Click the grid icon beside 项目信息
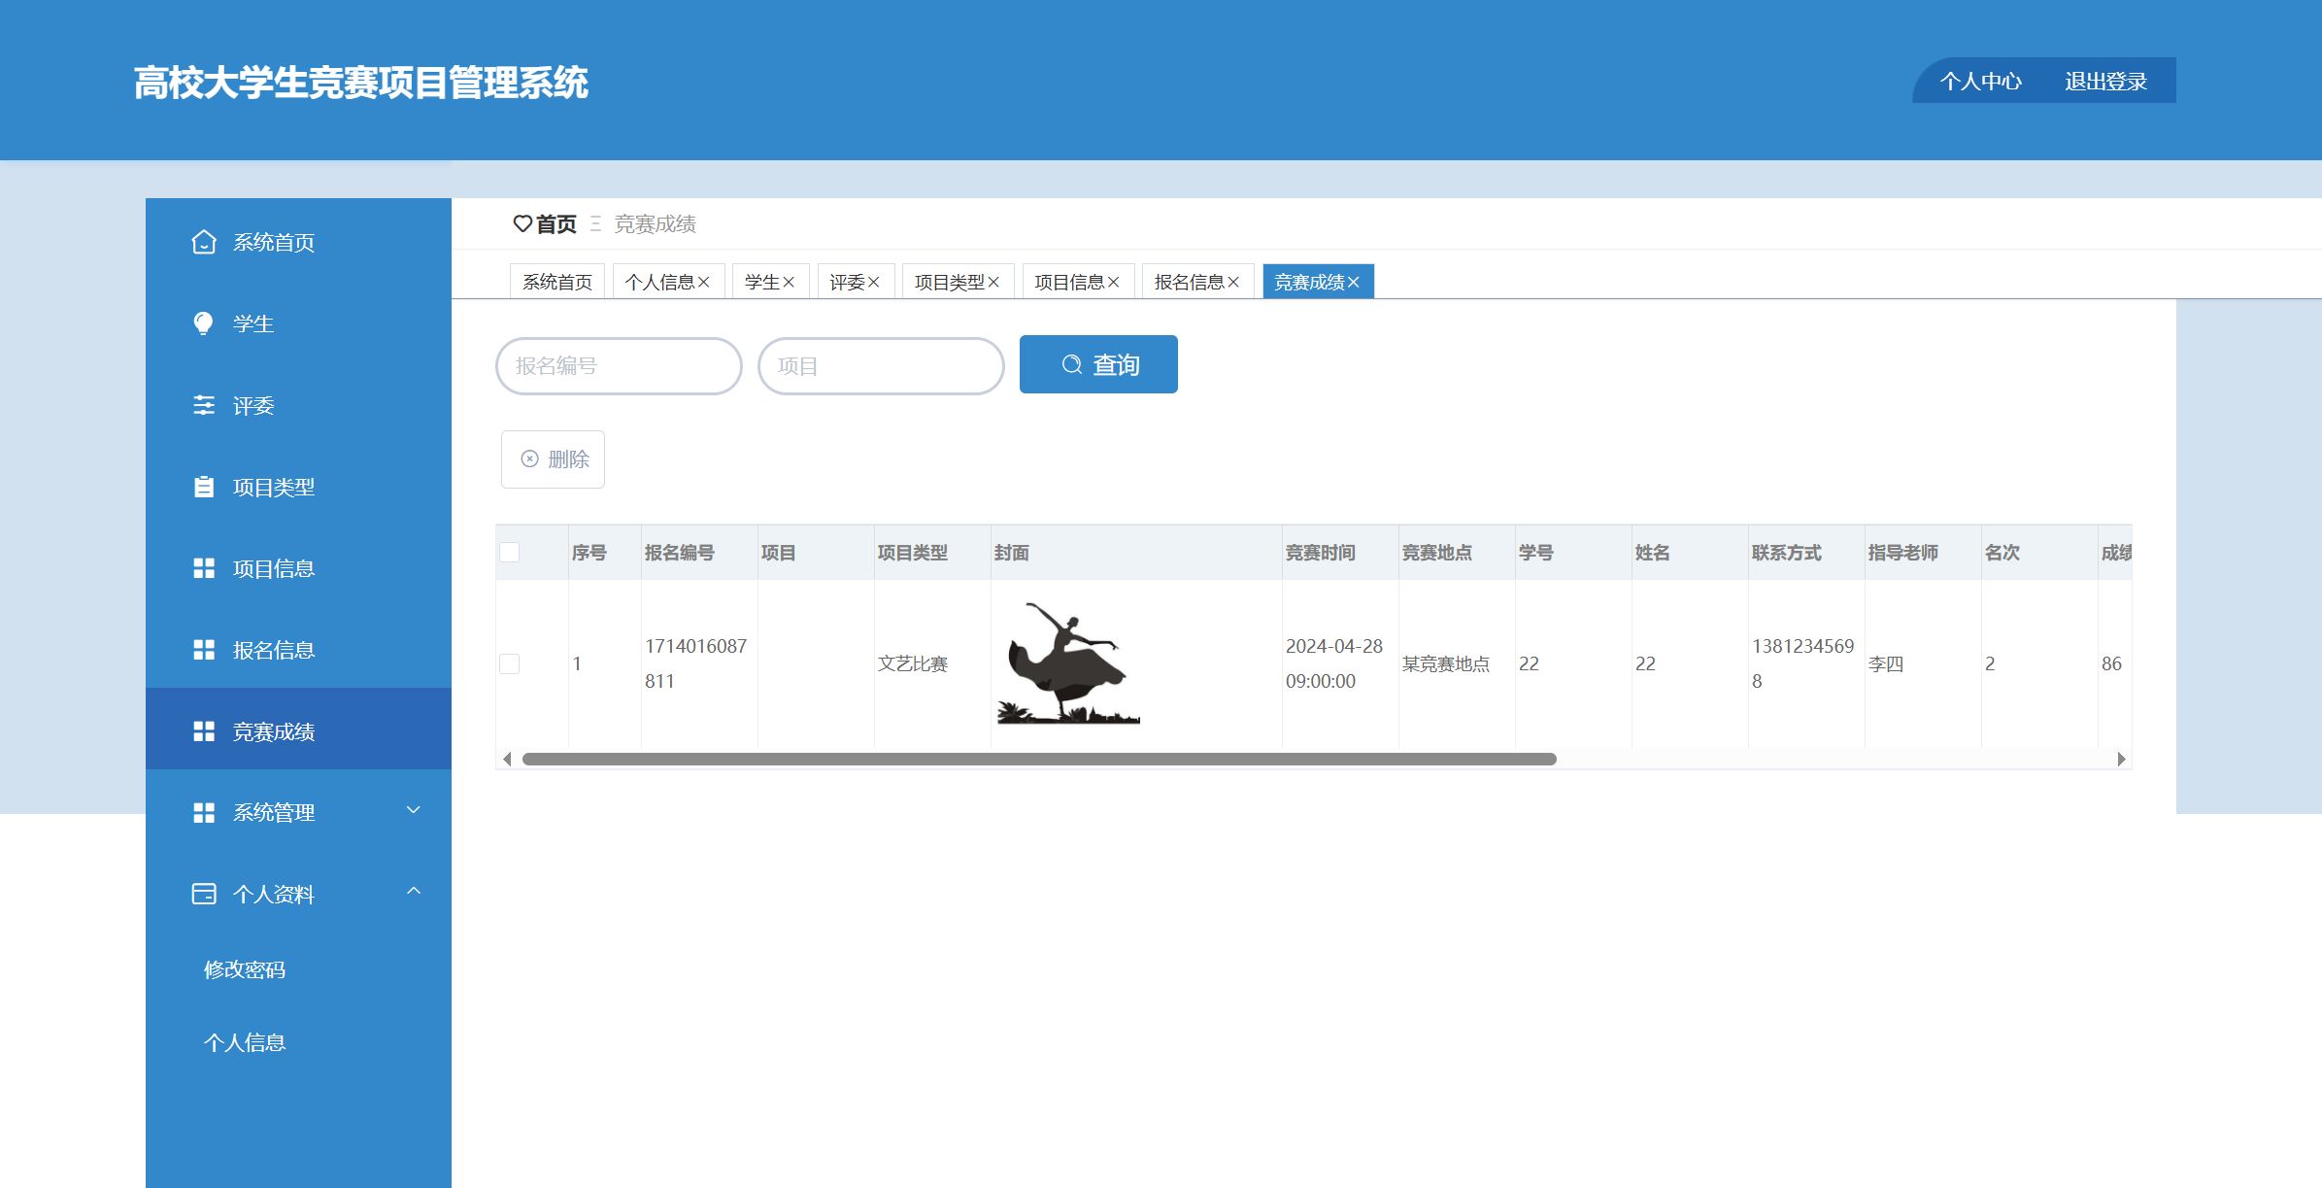Image resolution: width=2322 pixels, height=1188 pixels. [203, 568]
